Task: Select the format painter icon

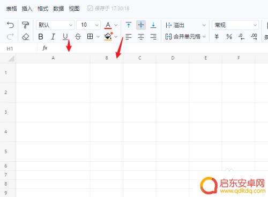Action: 25,25
